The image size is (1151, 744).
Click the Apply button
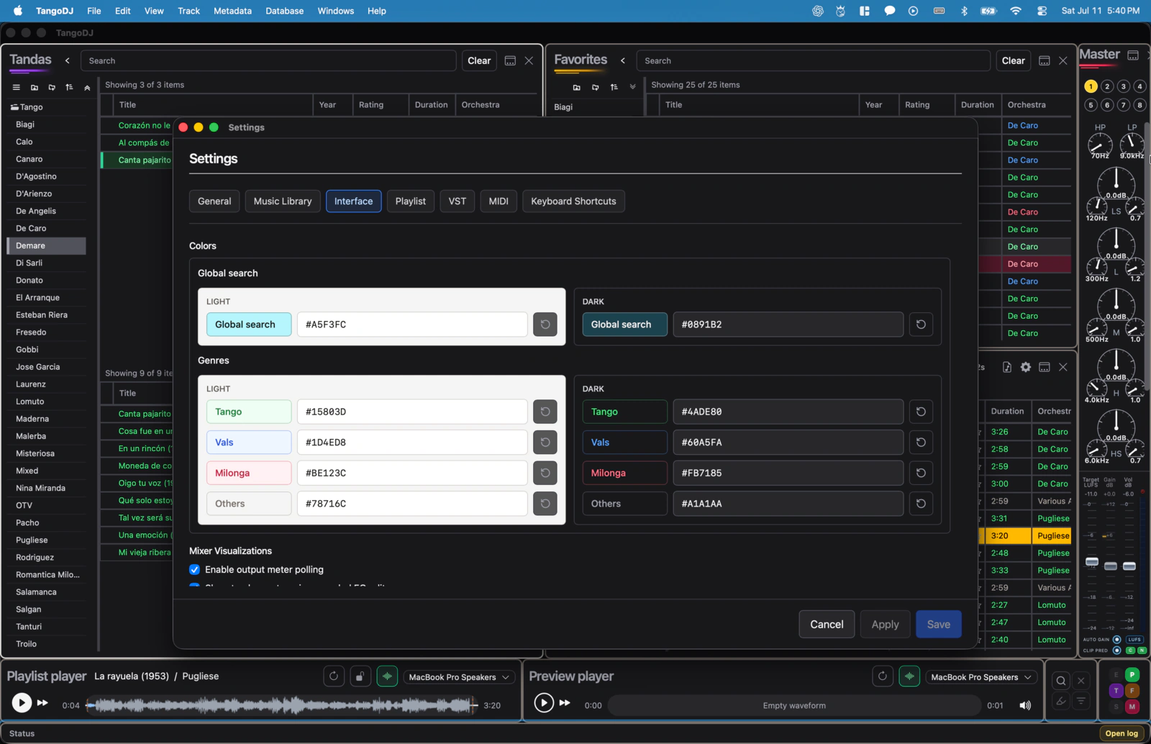coord(885,625)
